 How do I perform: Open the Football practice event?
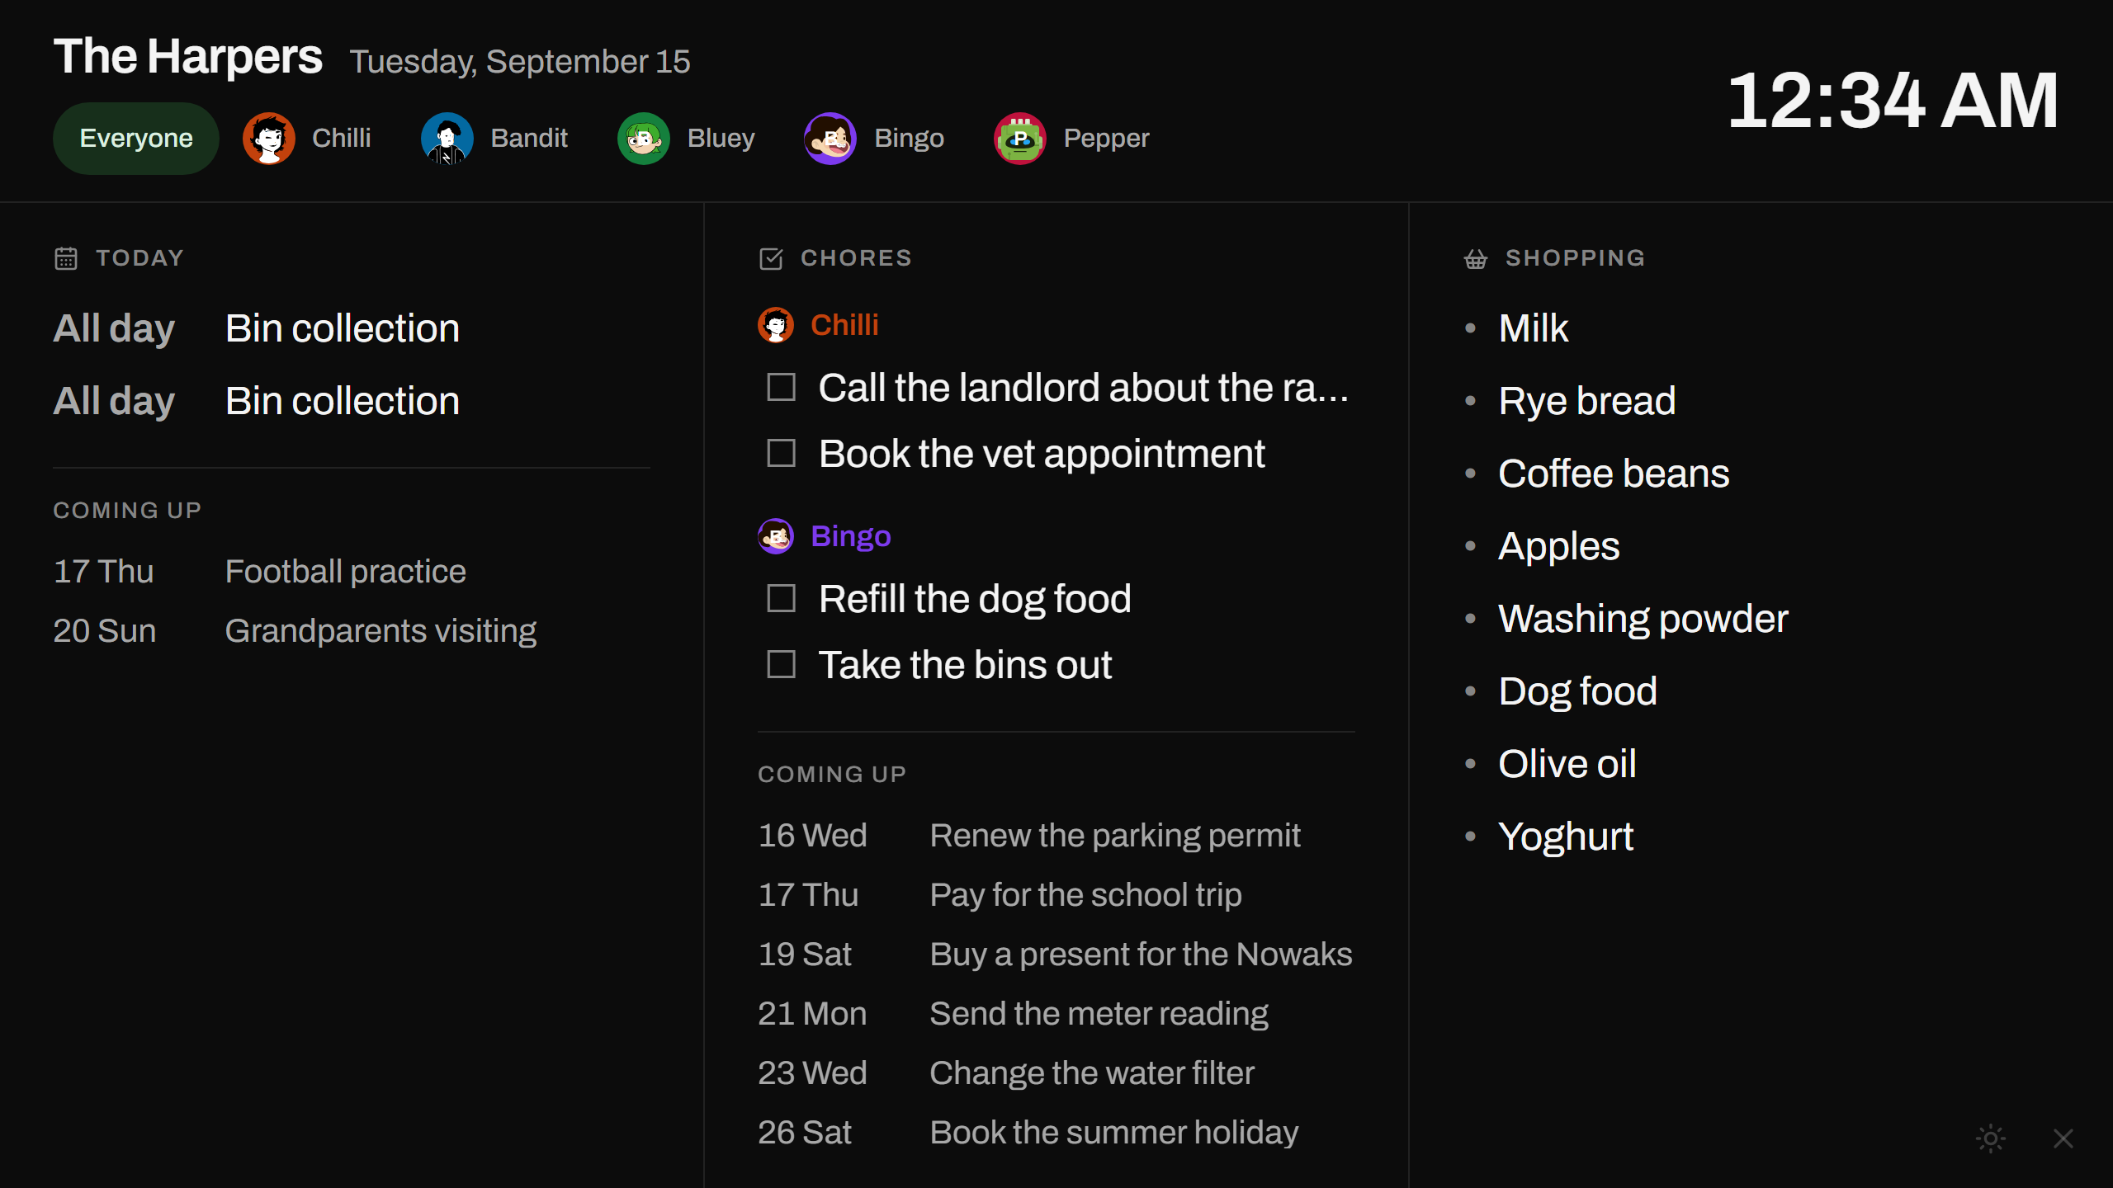coord(352,572)
